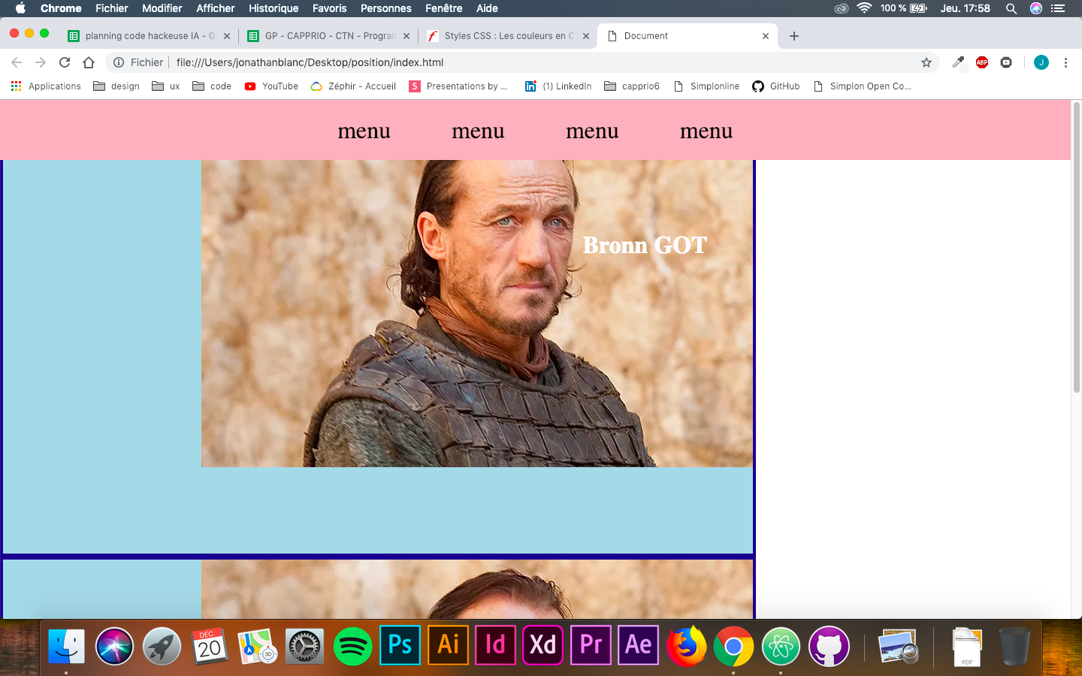Open Notification Center in the menu bar
Viewport: 1082px width, 676px height.
(1058, 8)
